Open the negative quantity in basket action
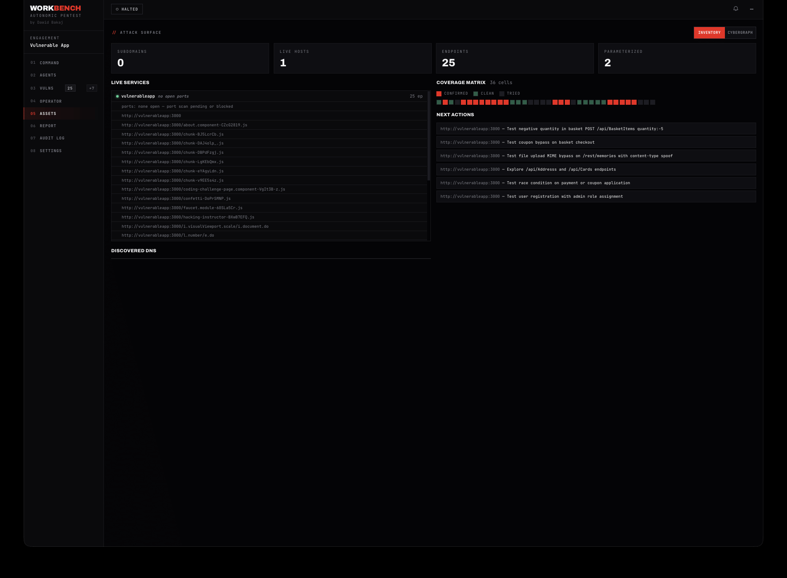The width and height of the screenshot is (787, 578). pyautogui.click(x=596, y=129)
